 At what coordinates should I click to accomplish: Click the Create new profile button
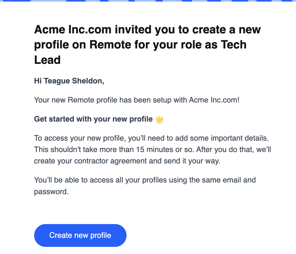[80, 235]
